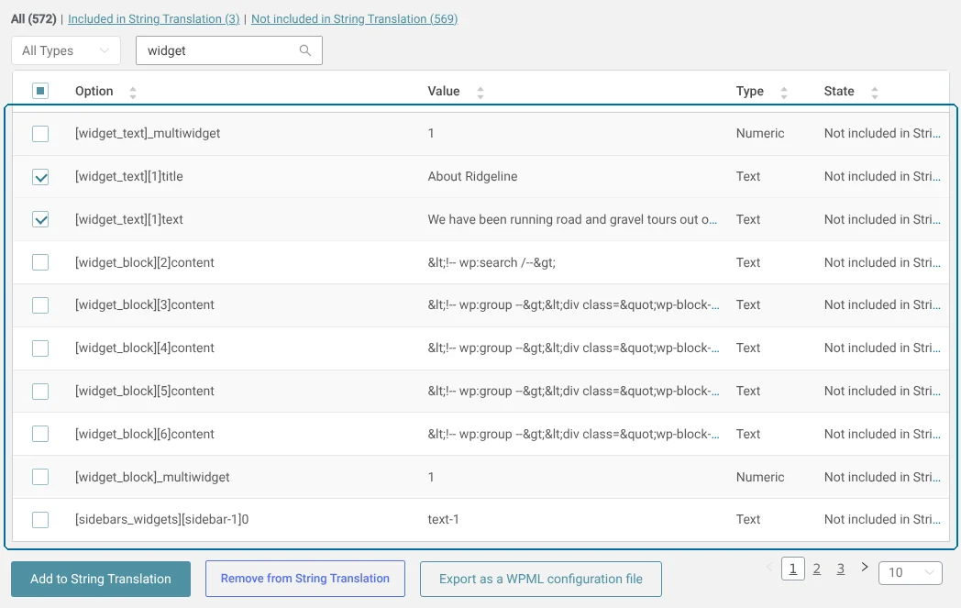Go to page 1
This screenshot has width=961, height=608.
click(792, 569)
